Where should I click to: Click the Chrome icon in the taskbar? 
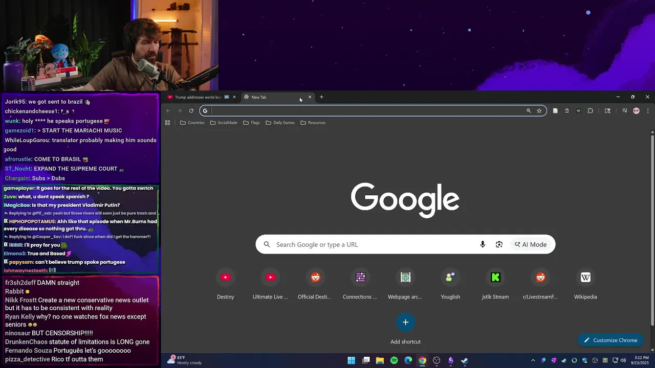(x=422, y=360)
